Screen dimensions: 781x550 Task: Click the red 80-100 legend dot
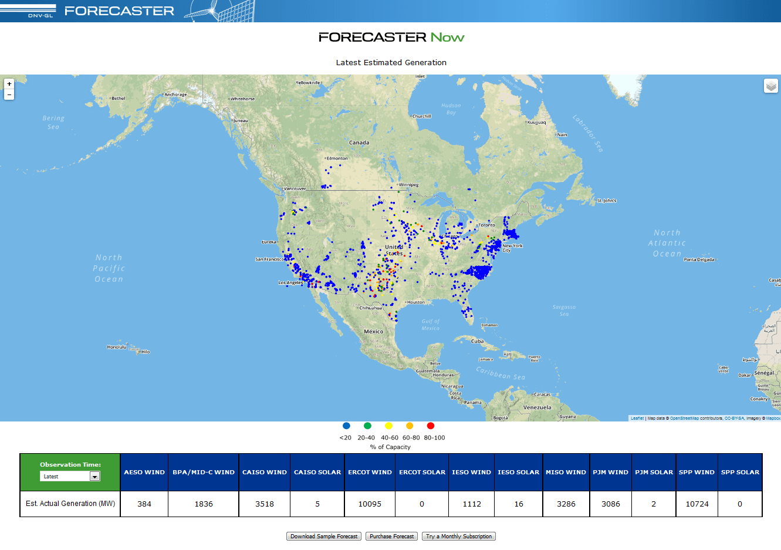(431, 426)
